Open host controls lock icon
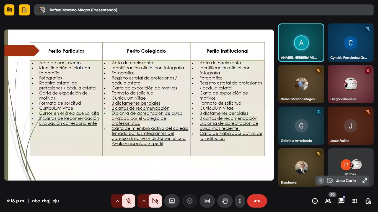 [x=368, y=201]
